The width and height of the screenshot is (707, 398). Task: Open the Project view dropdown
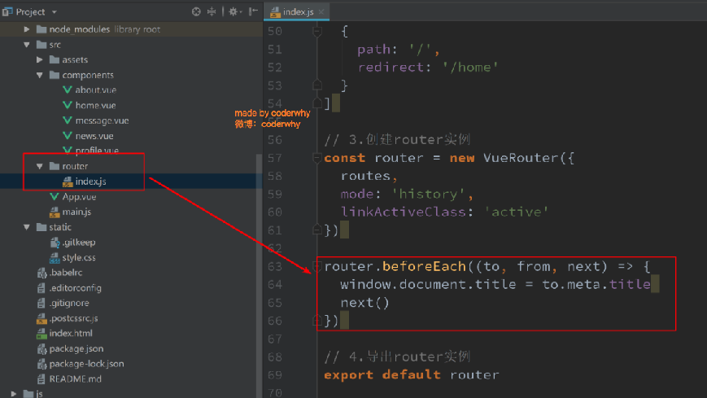pos(55,12)
